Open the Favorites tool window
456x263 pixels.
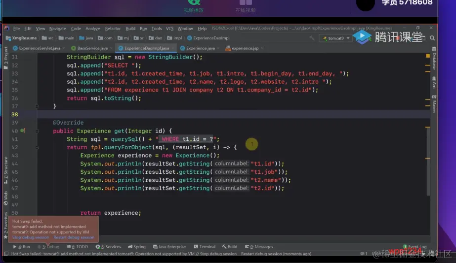[5, 226]
